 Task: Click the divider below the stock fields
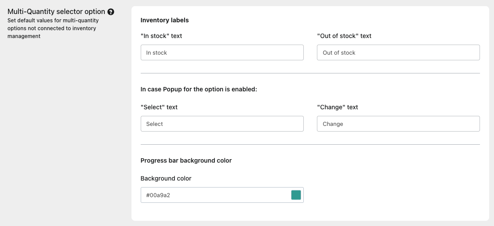tap(310, 73)
